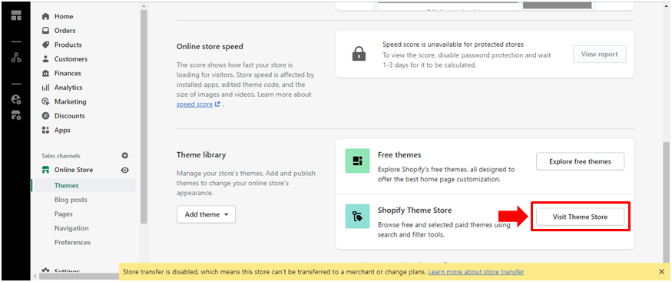Click Speed score is unavailable message

tap(453, 45)
